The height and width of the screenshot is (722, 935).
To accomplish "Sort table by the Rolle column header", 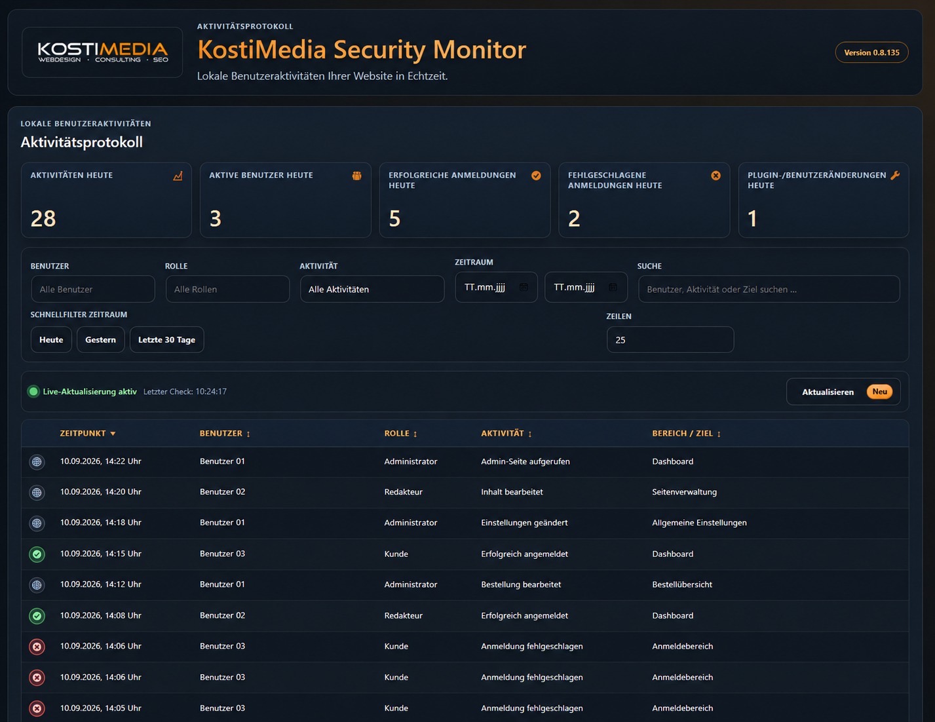I will [400, 433].
